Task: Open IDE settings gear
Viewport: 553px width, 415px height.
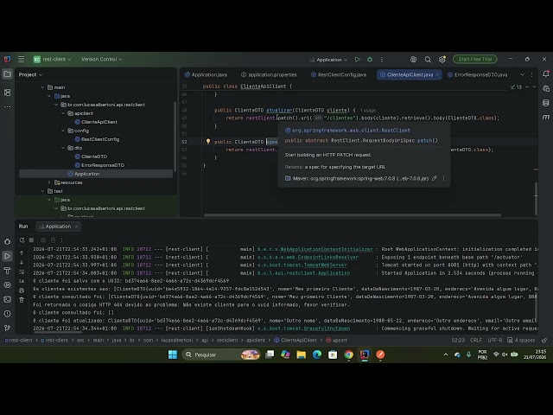Action: click(442, 60)
